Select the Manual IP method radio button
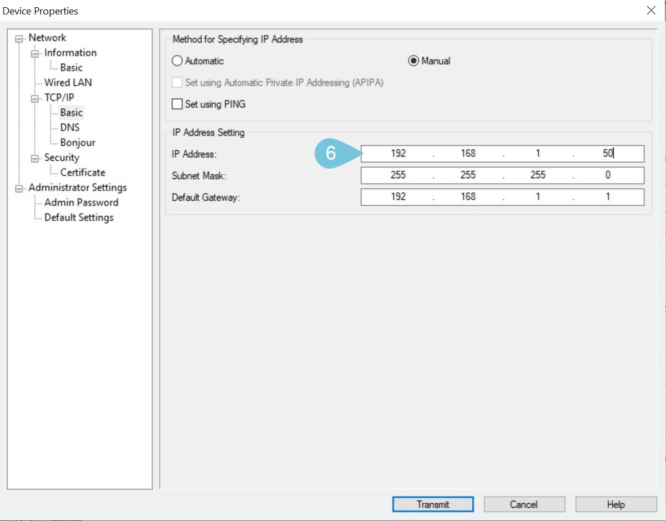The width and height of the screenshot is (666, 521). pos(413,61)
